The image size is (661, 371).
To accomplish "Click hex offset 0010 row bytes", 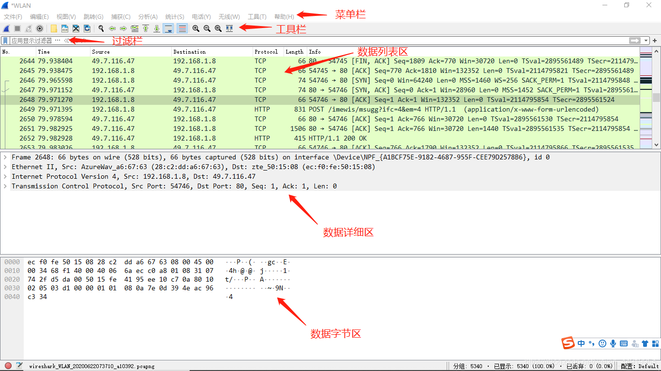I will pos(120,271).
